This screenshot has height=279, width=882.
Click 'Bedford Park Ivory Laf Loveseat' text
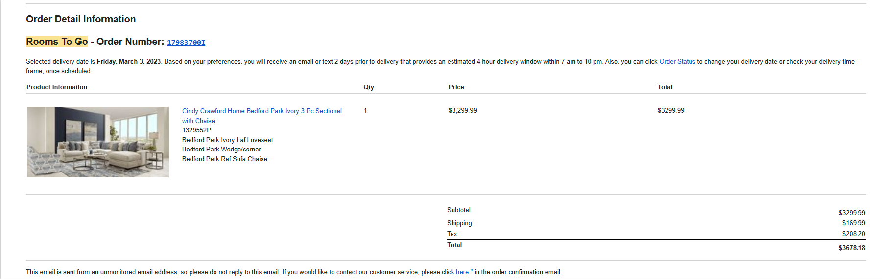tap(228, 140)
